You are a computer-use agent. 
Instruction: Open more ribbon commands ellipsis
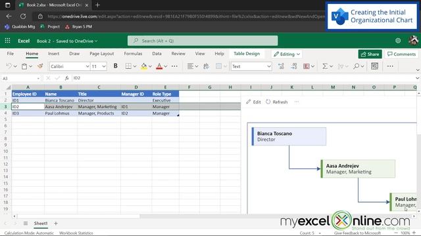point(390,66)
